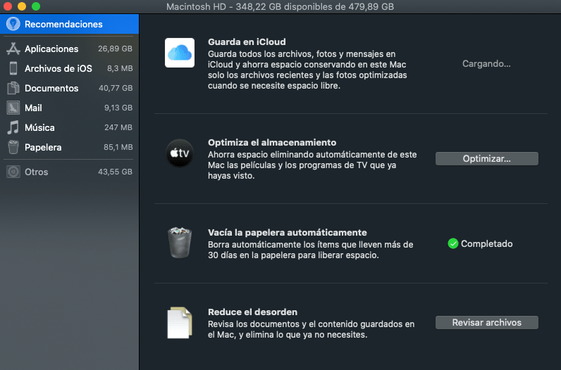
Task: Open the Documentos category
Action: pyautogui.click(x=69, y=88)
